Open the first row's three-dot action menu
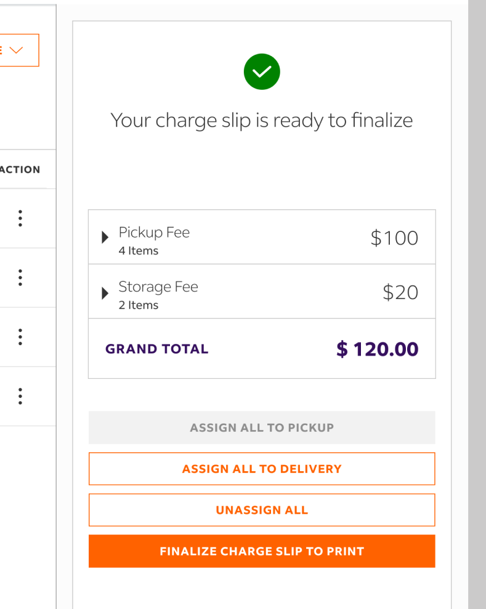 pyautogui.click(x=20, y=218)
